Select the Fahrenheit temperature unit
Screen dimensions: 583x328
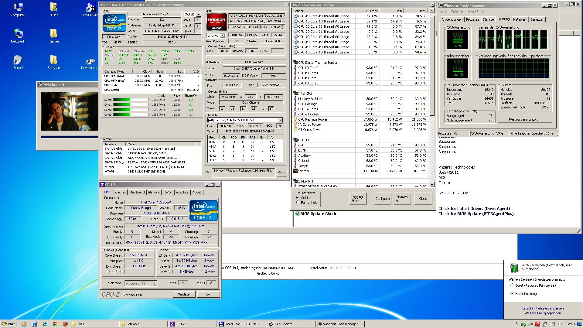pyautogui.click(x=298, y=203)
